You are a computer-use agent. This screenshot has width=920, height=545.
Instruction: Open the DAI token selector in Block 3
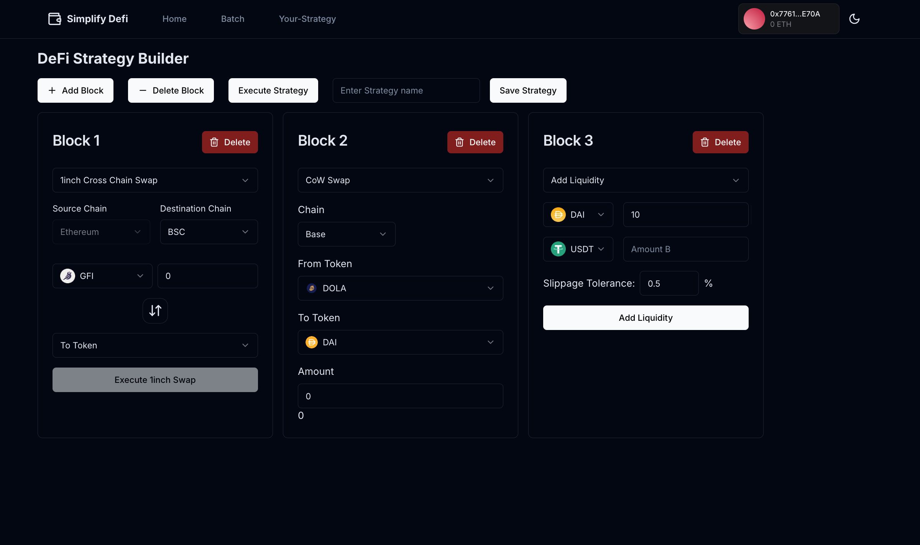578,215
